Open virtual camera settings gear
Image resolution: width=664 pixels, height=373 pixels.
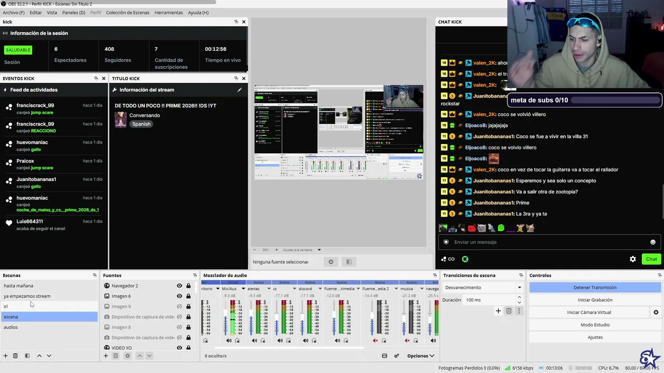[x=656, y=312]
